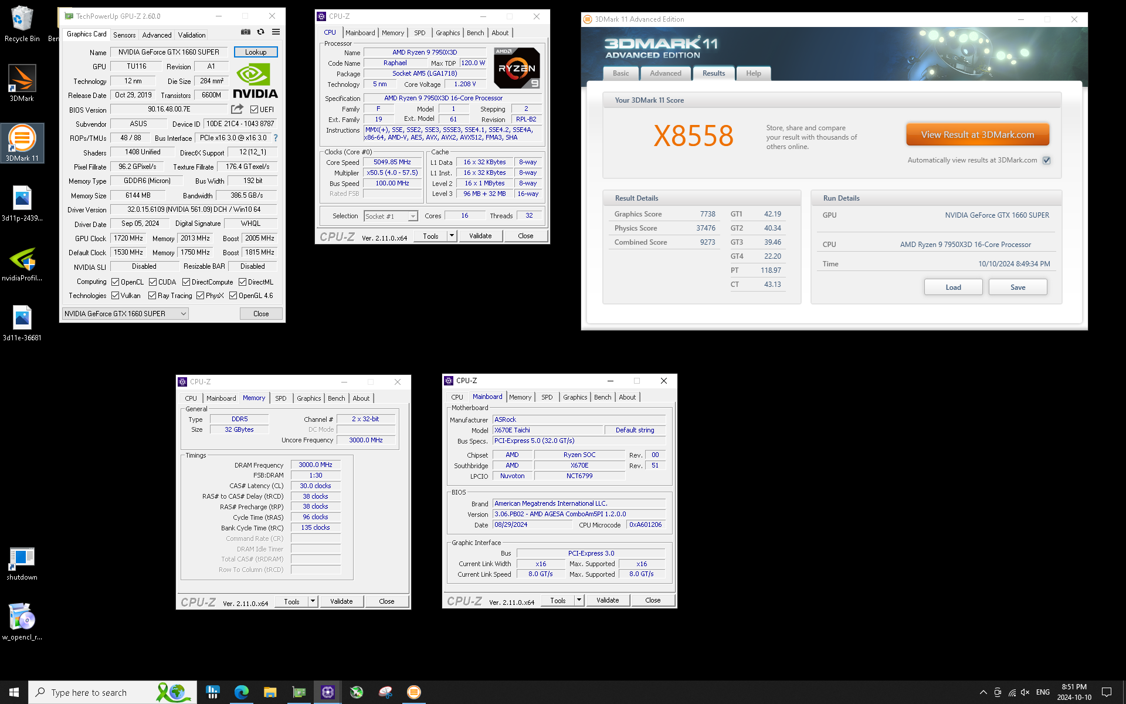The width and height of the screenshot is (1126, 704).
Task: Open the w_opencl_r installer desktop icon
Action: point(22,622)
